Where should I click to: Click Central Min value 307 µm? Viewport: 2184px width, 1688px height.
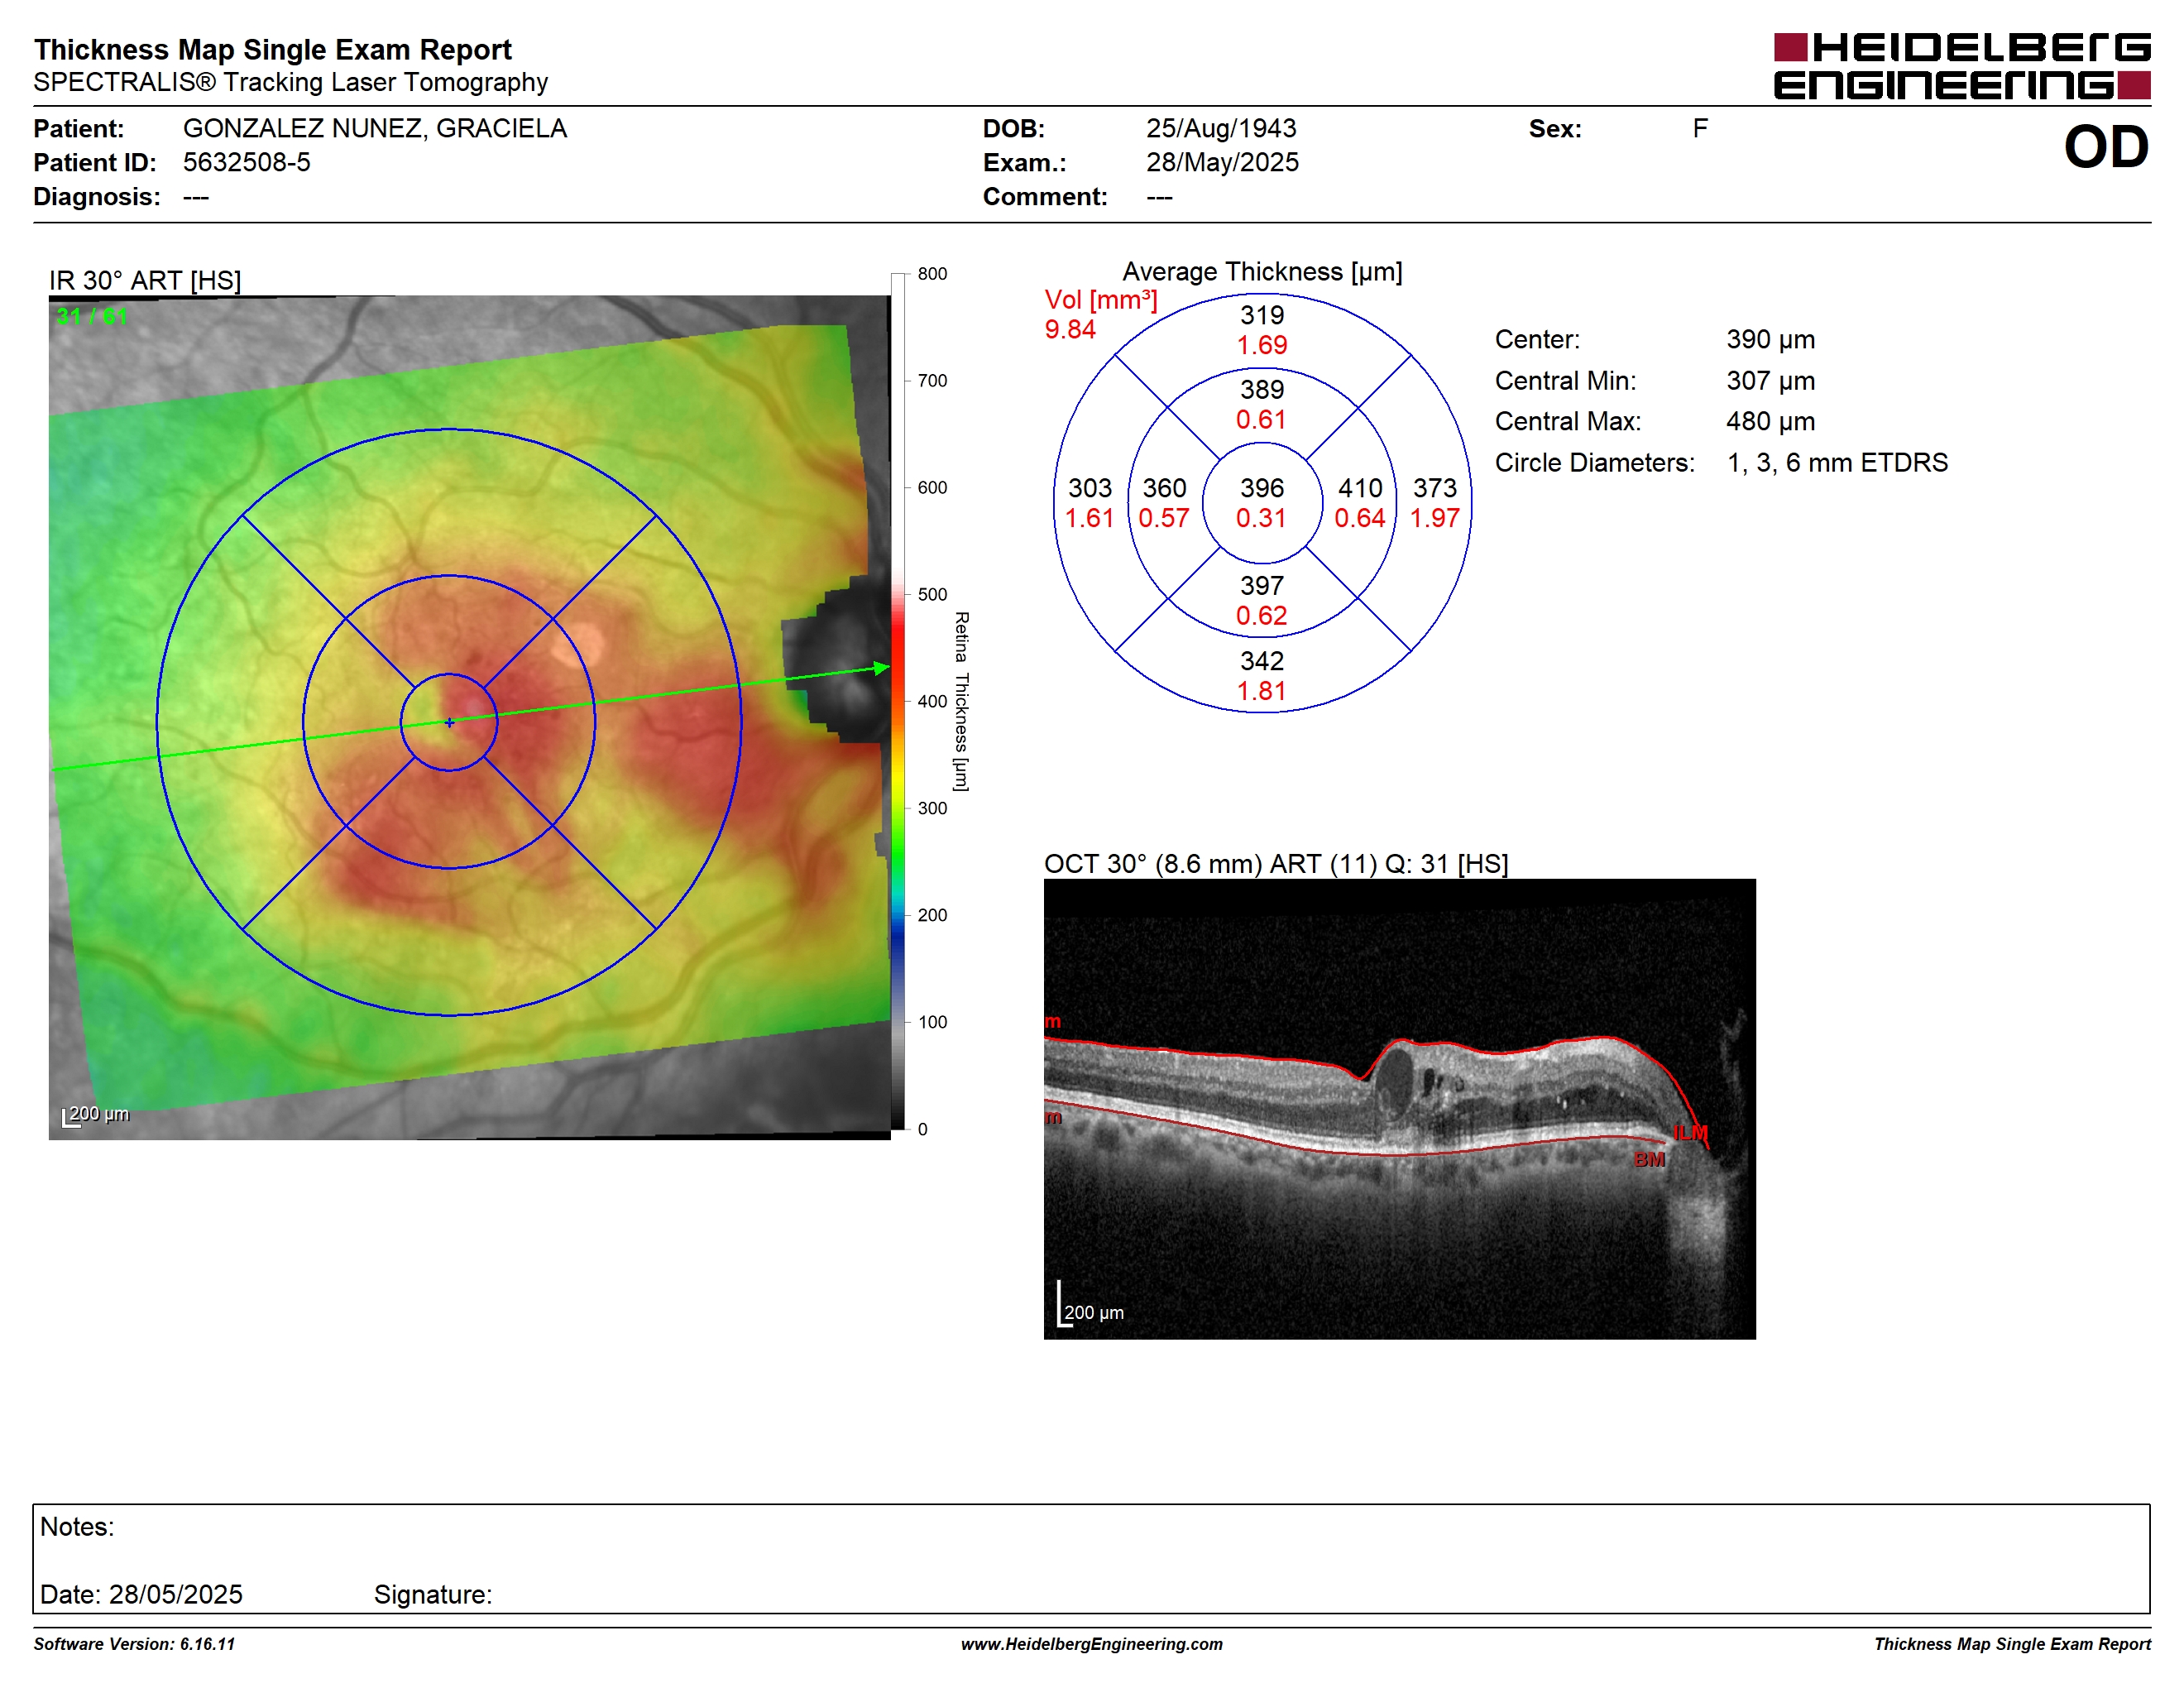(1770, 381)
